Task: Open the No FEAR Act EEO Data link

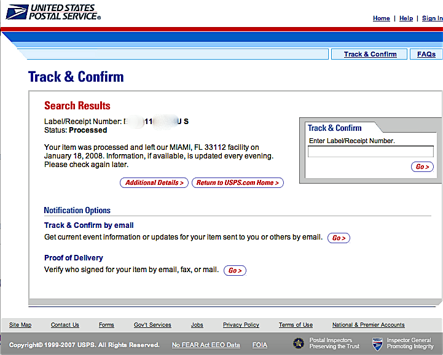Action: (x=206, y=345)
